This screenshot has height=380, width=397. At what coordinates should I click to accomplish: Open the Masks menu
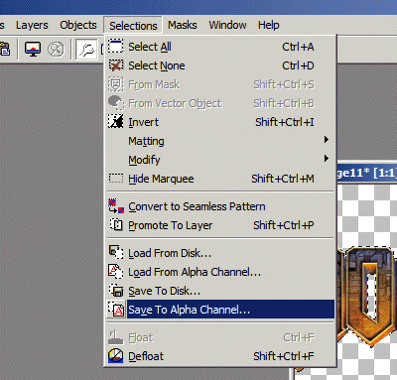pos(182,25)
